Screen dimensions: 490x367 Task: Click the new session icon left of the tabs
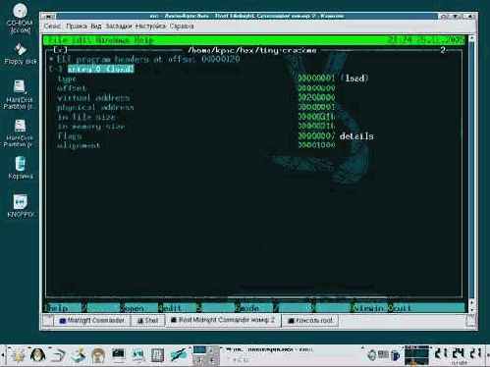(x=48, y=321)
